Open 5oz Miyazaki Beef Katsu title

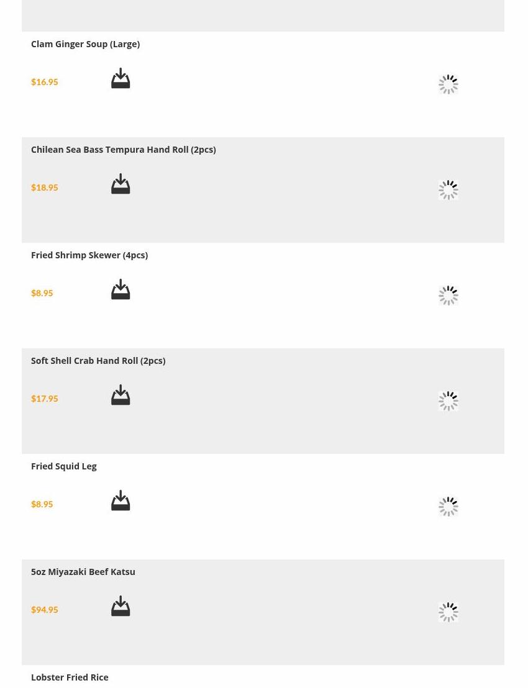point(83,572)
